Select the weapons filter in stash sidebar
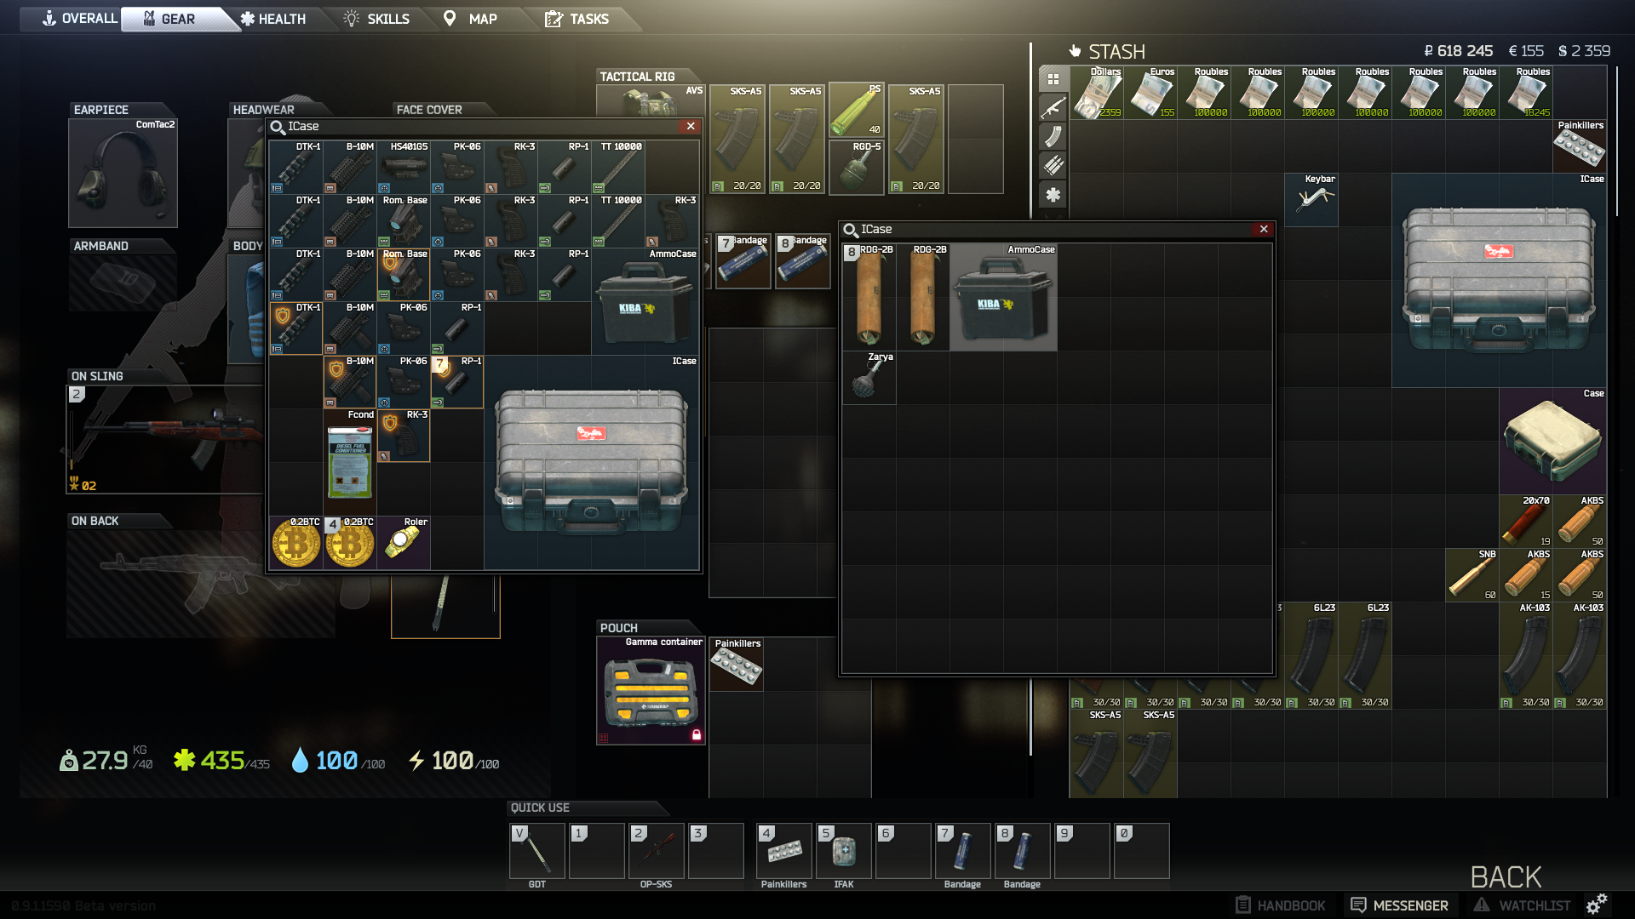This screenshot has width=1635, height=919. click(1053, 109)
